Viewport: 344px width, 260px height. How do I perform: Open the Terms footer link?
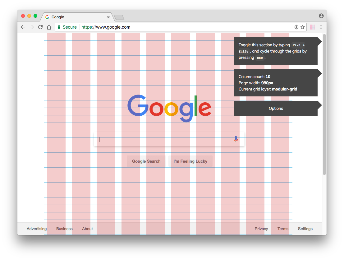point(283,229)
